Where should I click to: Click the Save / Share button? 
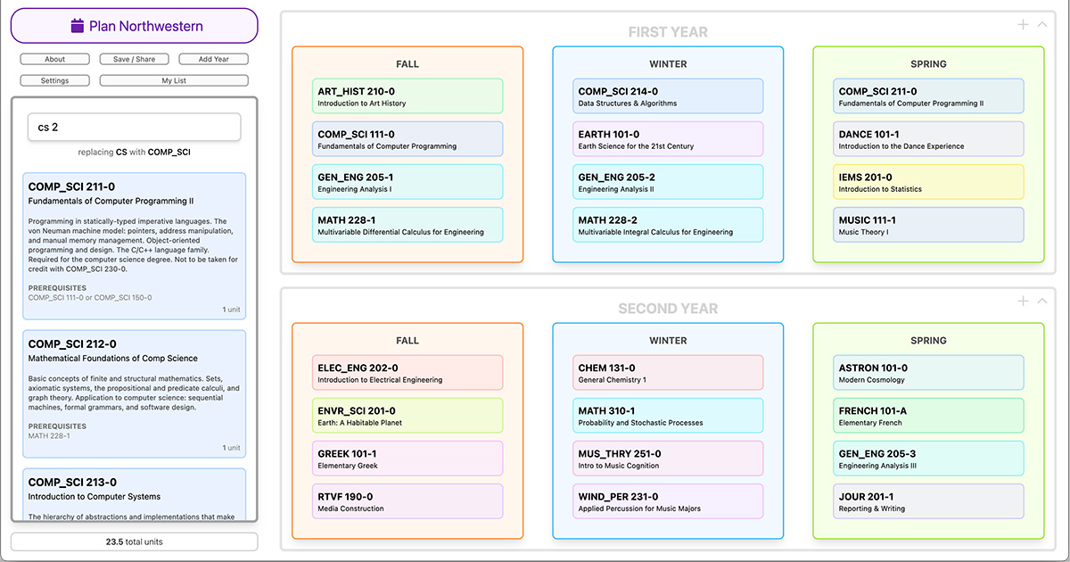pos(134,59)
